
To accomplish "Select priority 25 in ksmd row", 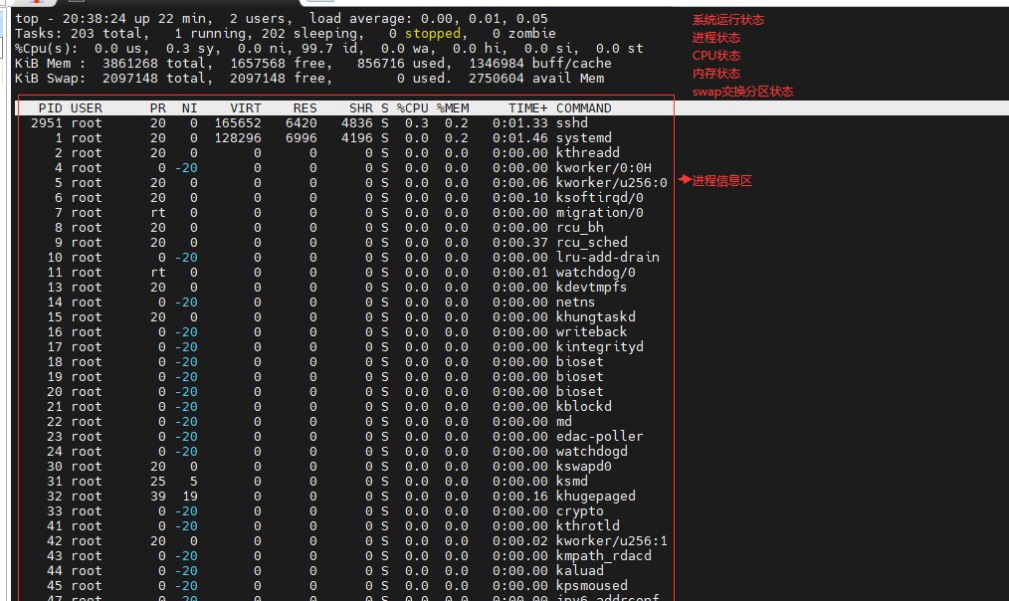I will coord(157,482).
